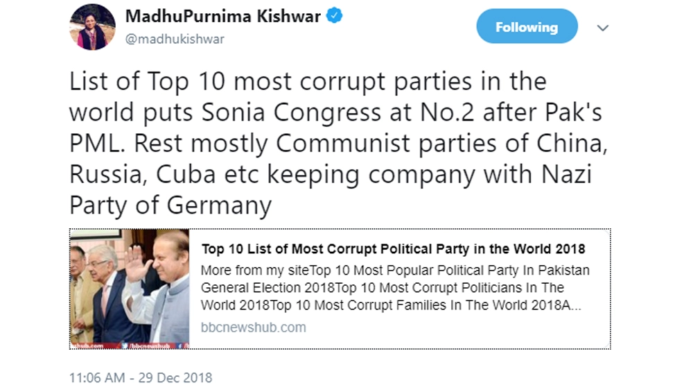The image size is (693, 392).
Task: Open the @madhukishwar handle link
Action: click(x=175, y=39)
